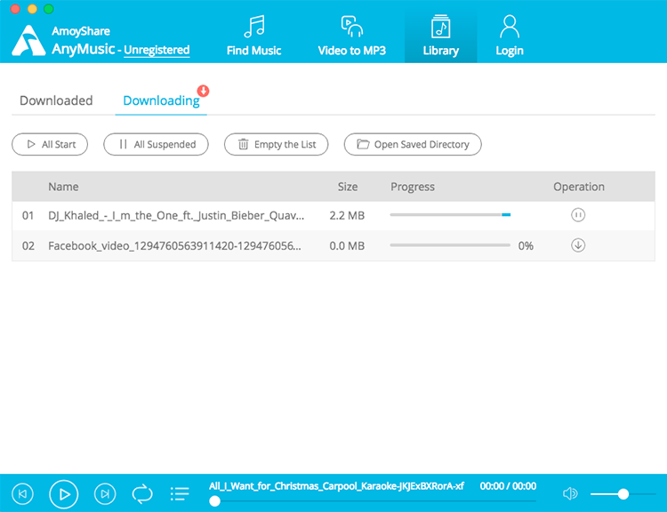The image size is (667, 512).
Task: Click the 00:00 / 00:00 time display
Action: tap(508, 486)
